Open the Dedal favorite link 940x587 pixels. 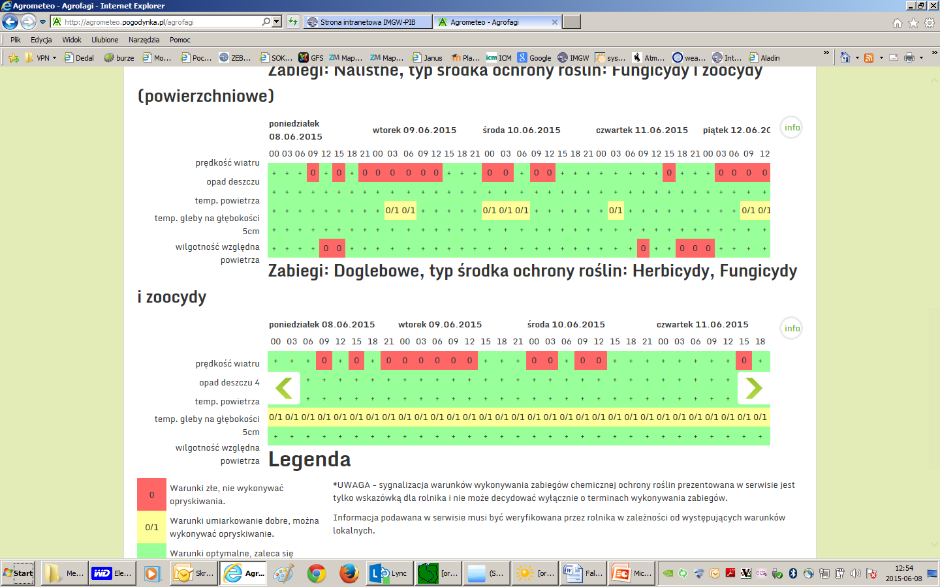point(78,58)
